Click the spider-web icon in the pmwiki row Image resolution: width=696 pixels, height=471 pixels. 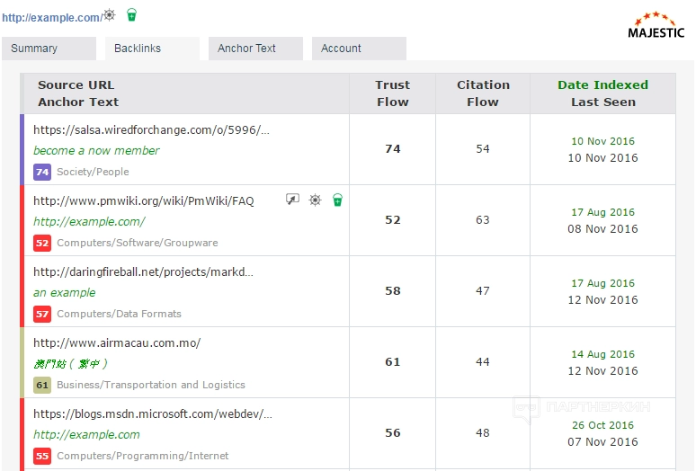315,200
